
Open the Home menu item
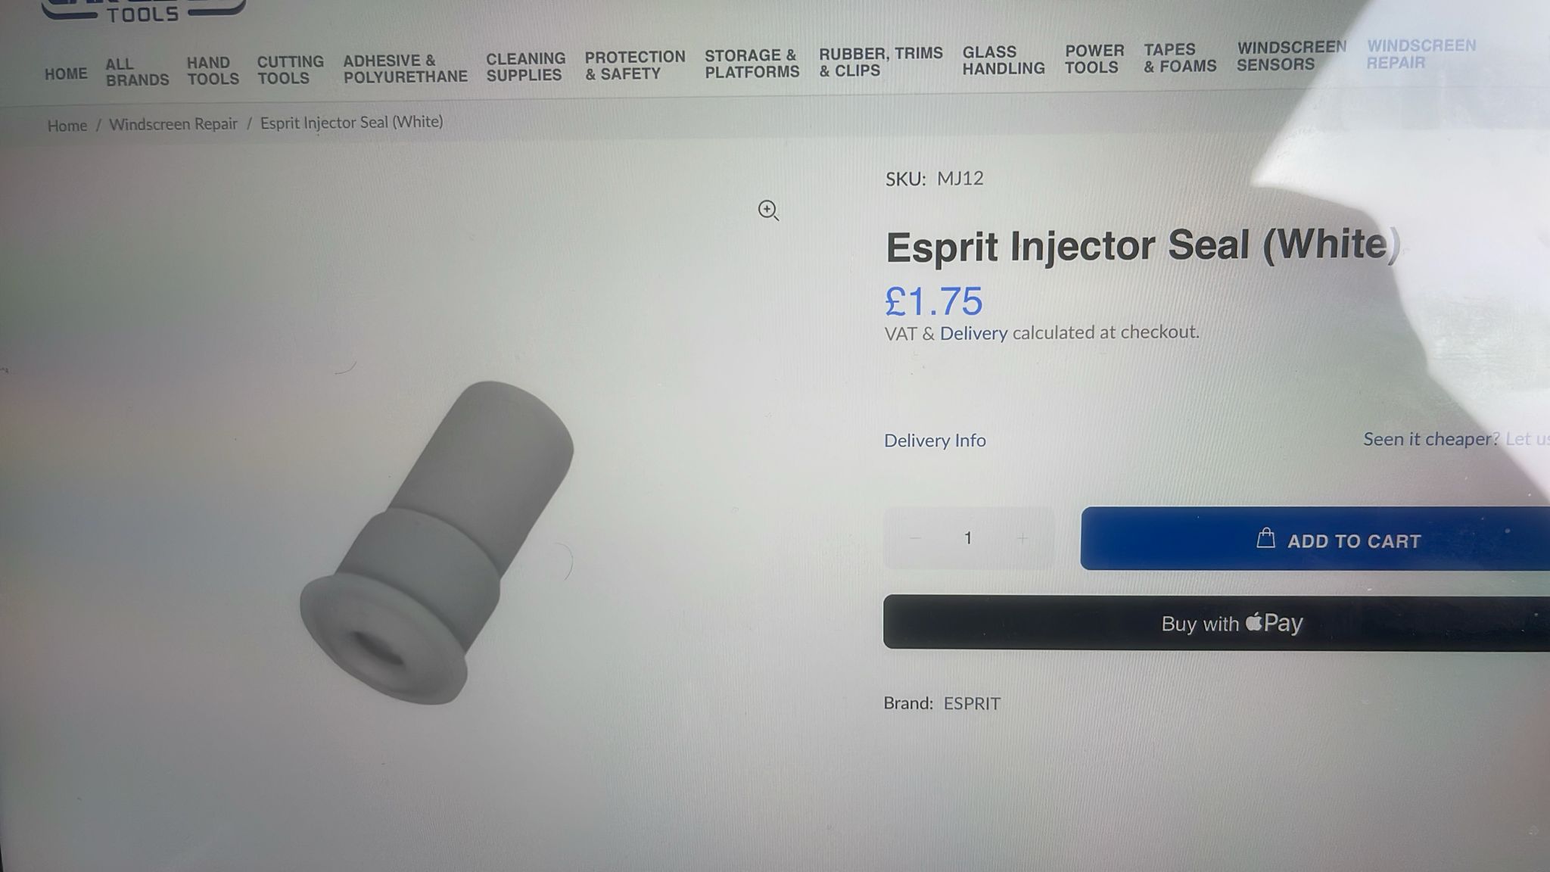tap(66, 74)
